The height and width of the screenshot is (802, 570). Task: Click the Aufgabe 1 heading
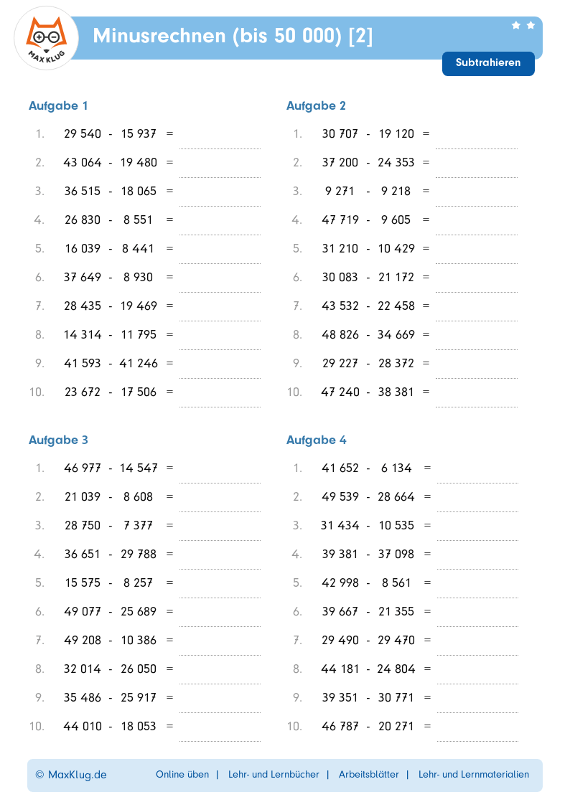click(58, 106)
